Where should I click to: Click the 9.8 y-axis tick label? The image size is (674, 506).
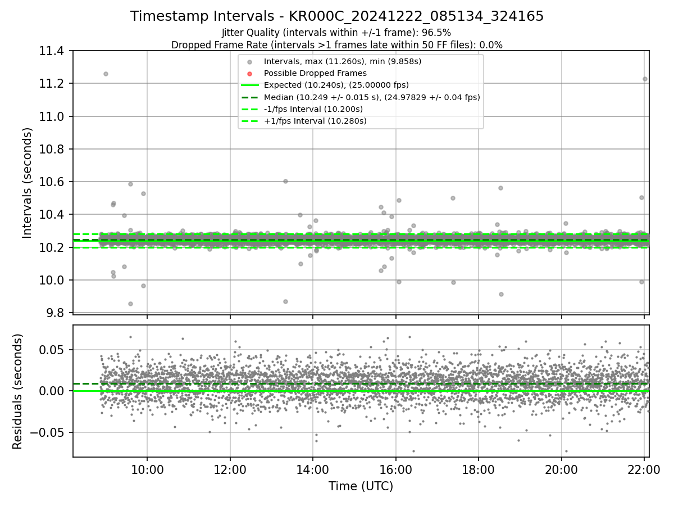click(x=56, y=313)
